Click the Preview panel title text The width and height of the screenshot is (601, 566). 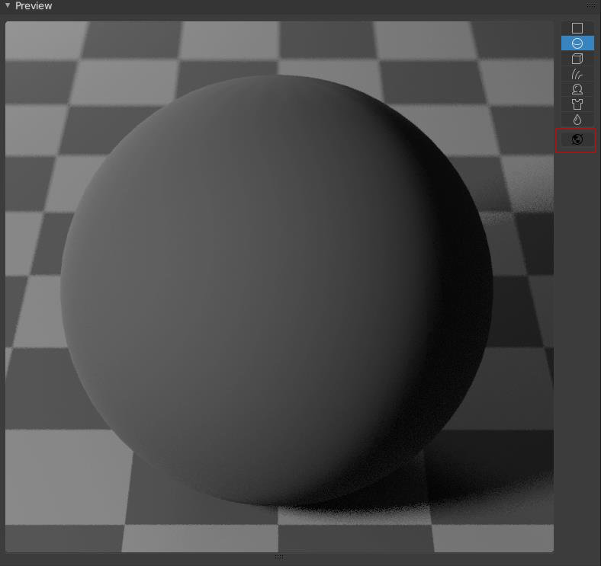[x=34, y=6]
